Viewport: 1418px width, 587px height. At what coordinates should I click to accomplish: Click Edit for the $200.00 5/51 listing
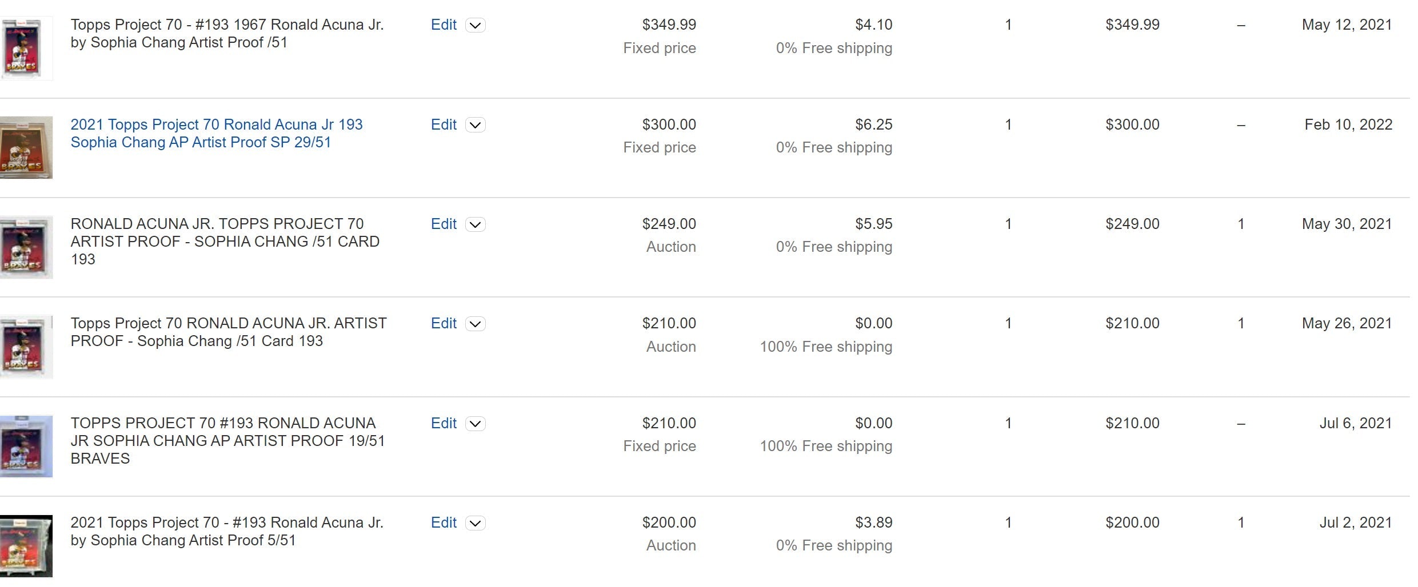point(444,522)
